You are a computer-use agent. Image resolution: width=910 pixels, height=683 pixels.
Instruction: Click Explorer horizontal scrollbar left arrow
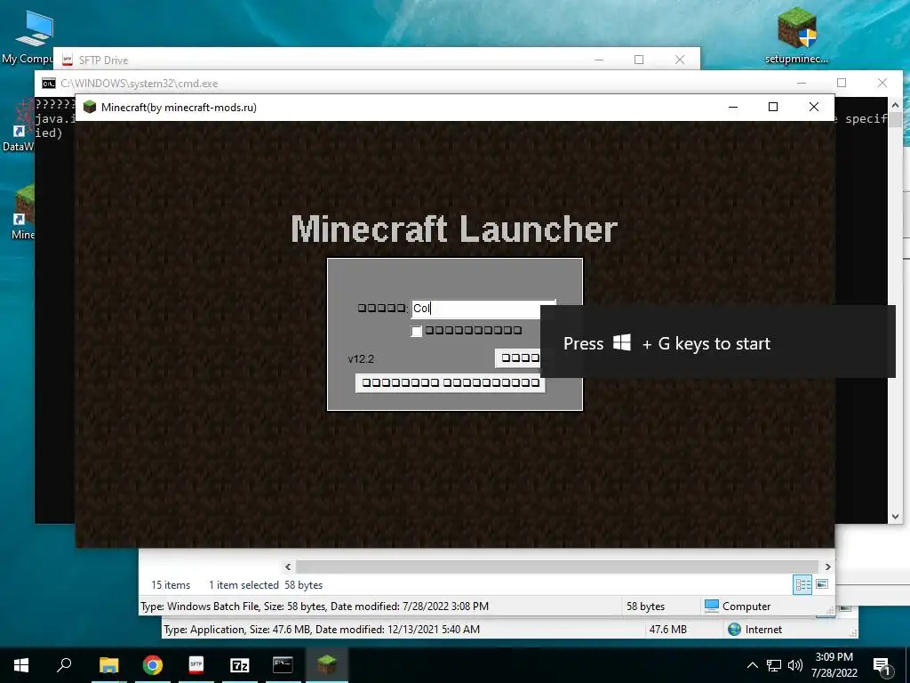click(288, 566)
